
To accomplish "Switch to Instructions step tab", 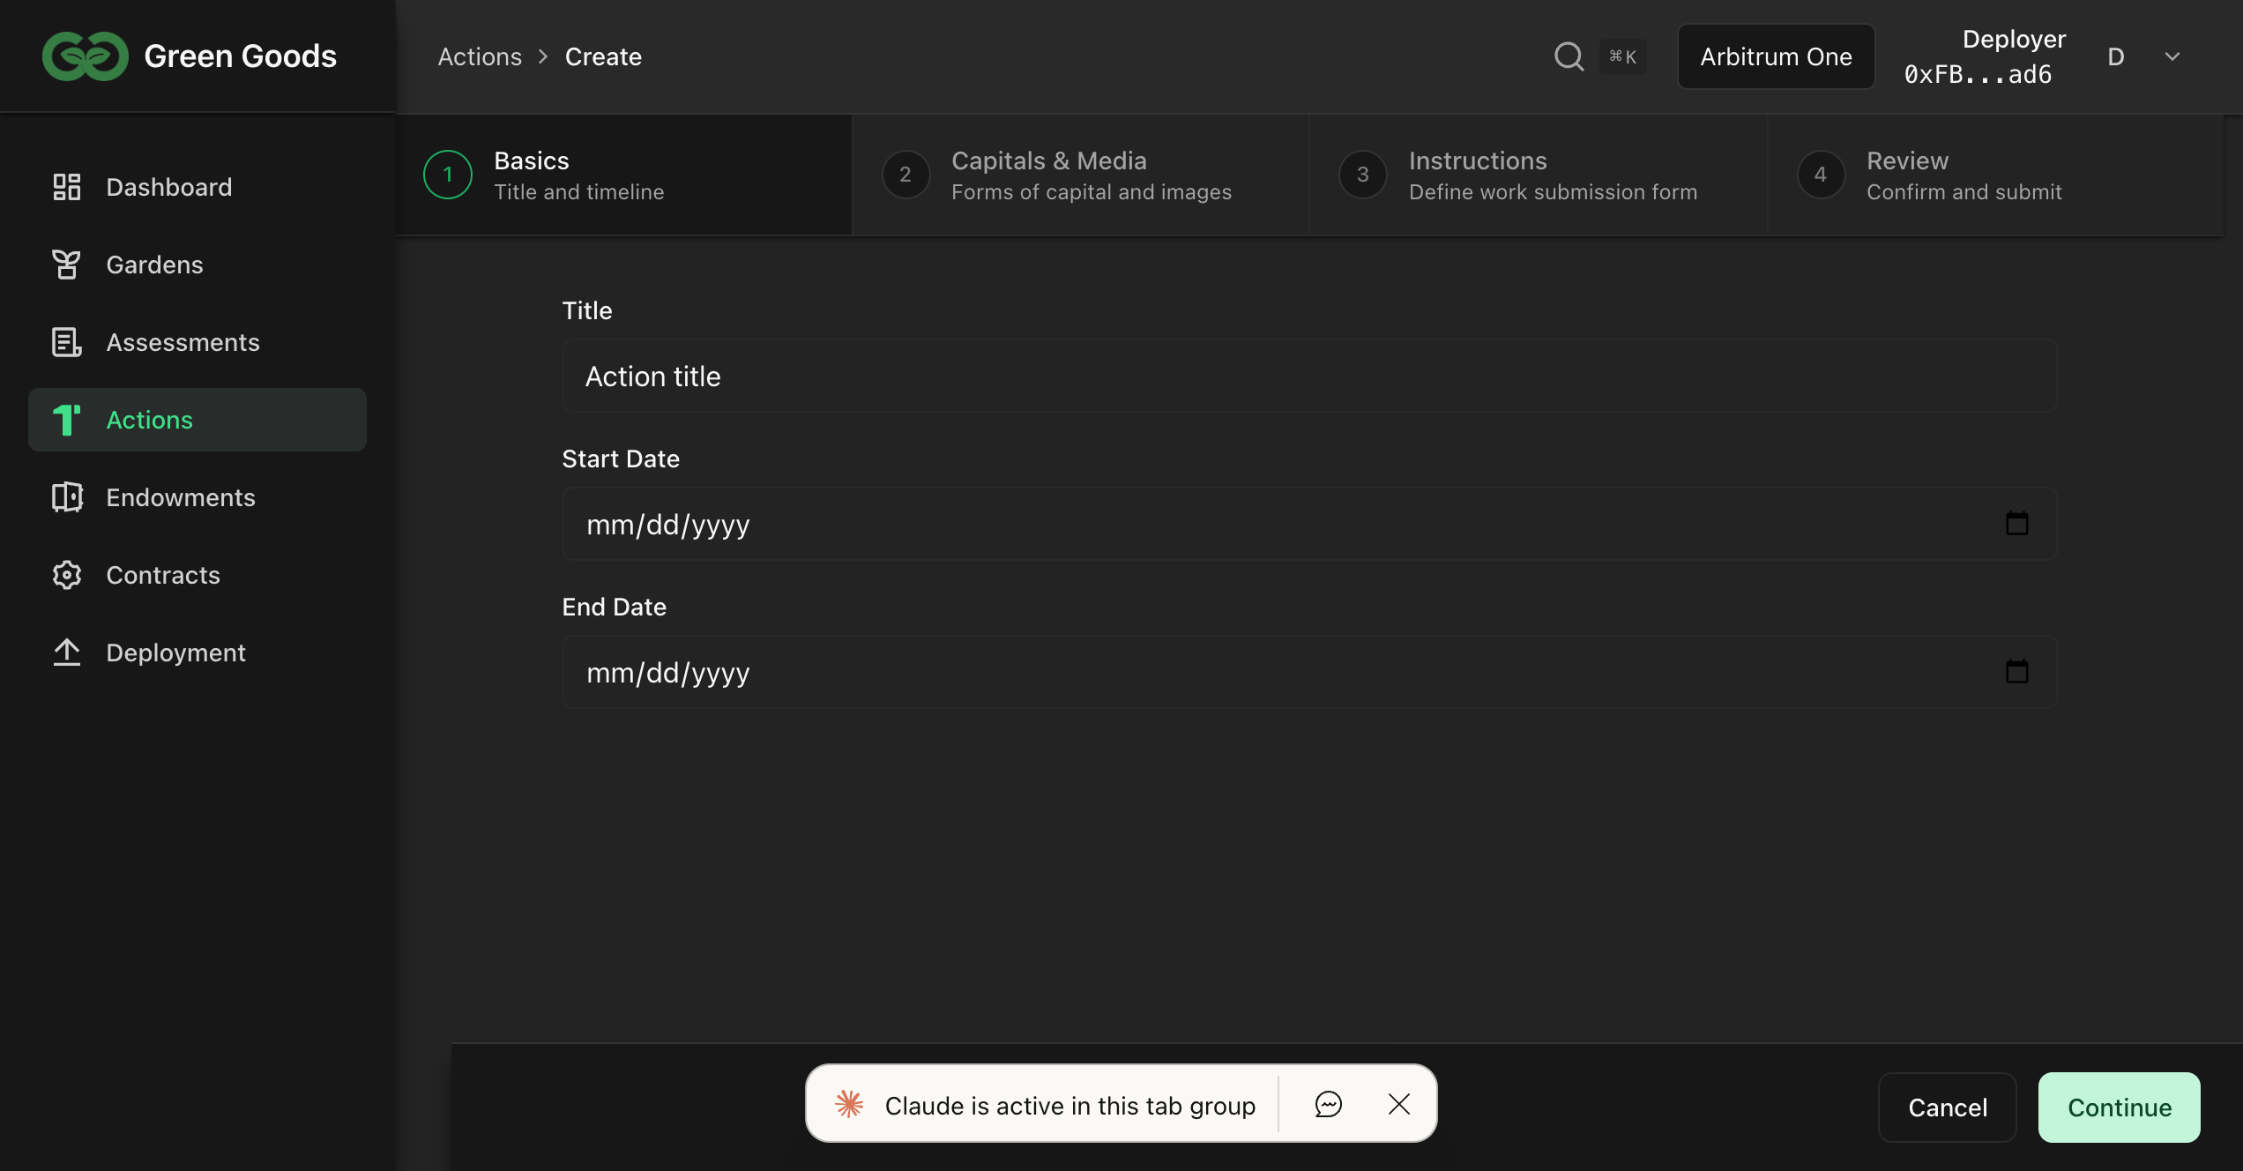I will [x=1539, y=175].
